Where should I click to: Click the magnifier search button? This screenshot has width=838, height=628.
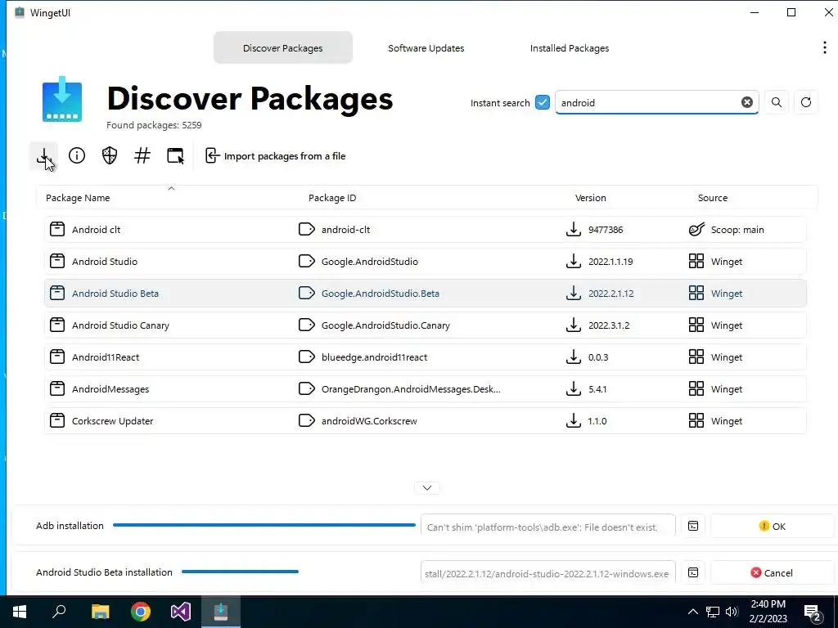(777, 102)
